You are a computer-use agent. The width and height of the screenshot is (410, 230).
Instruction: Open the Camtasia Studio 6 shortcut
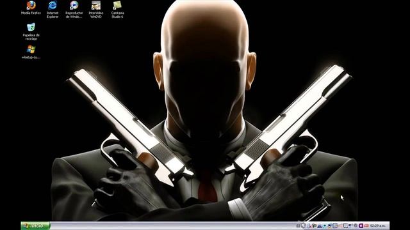pos(117,10)
